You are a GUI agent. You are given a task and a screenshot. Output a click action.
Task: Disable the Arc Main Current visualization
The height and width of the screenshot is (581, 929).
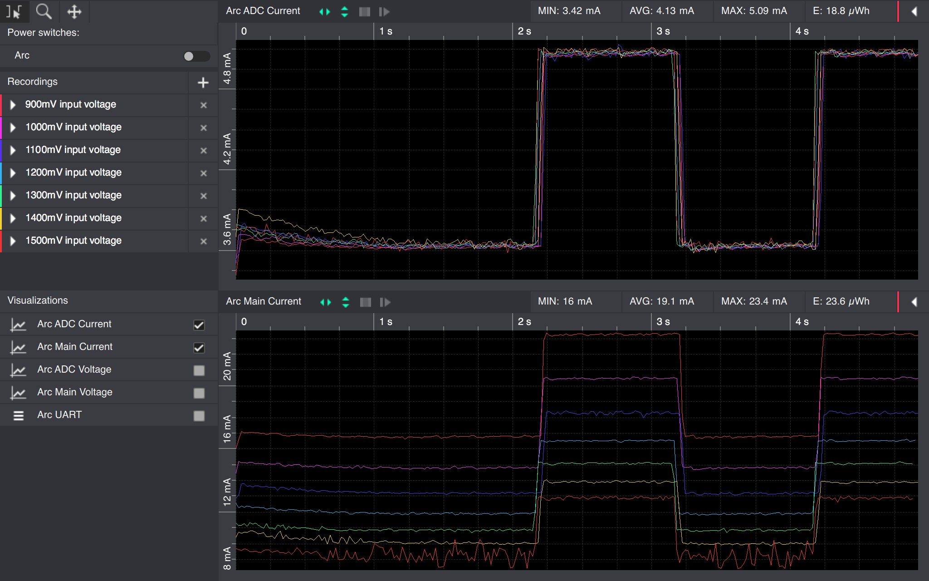[x=199, y=347]
